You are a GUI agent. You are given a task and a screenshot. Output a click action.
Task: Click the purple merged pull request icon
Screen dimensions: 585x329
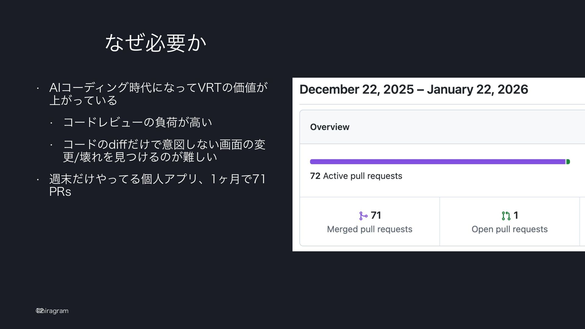pos(363,216)
